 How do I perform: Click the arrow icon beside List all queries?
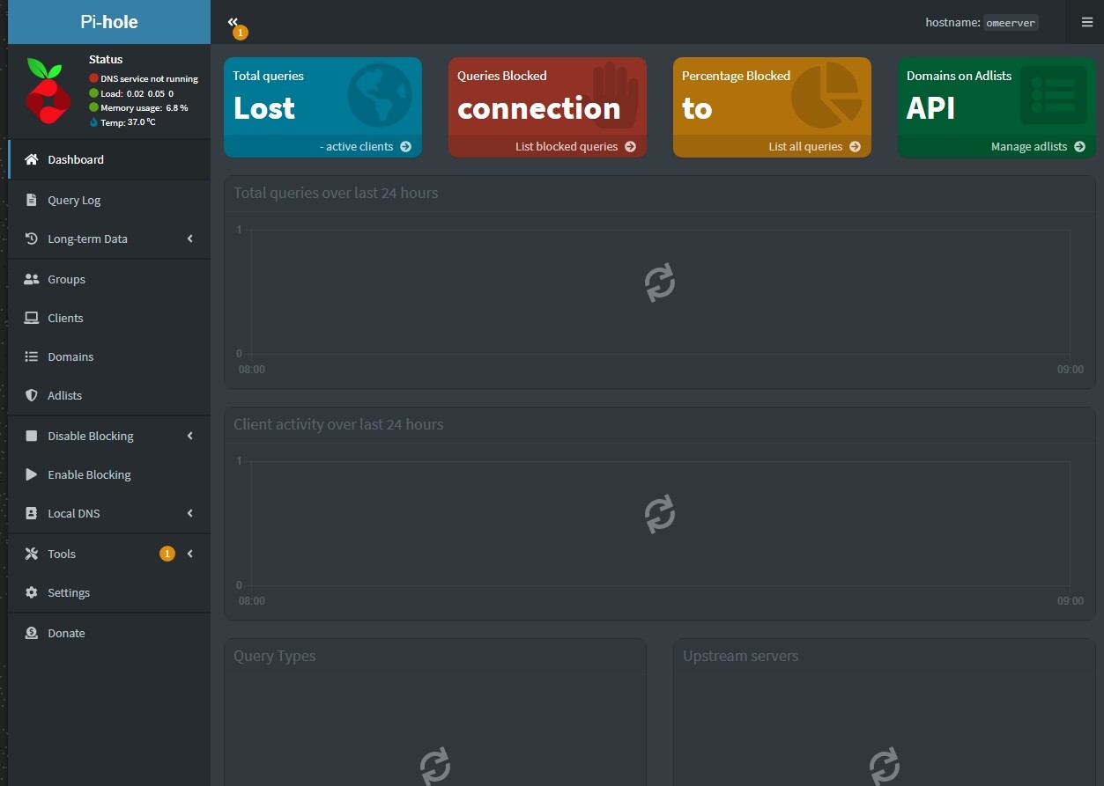[x=855, y=147]
